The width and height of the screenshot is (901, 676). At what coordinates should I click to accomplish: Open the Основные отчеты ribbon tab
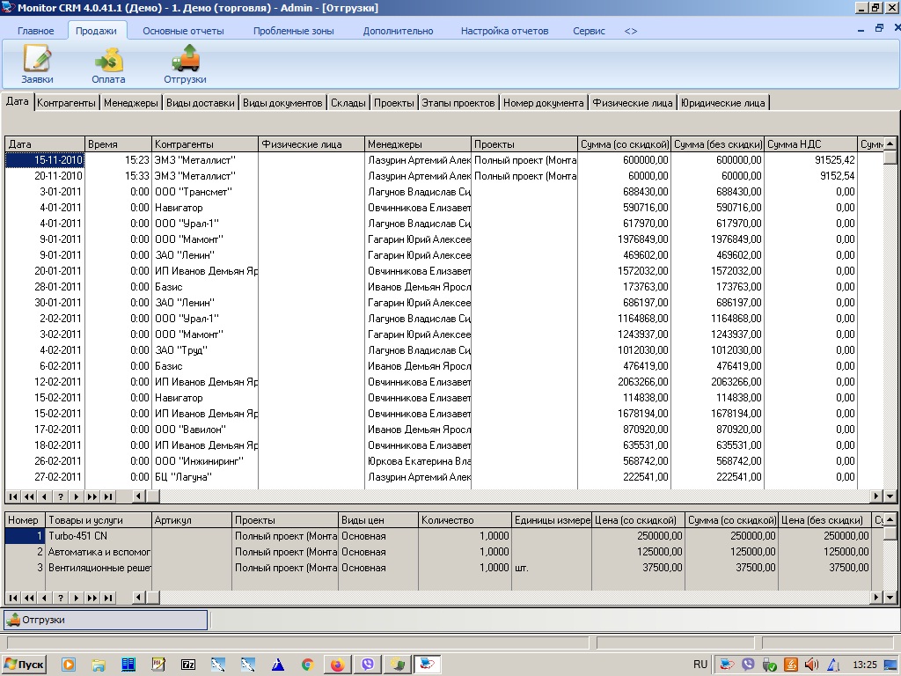click(183, 31)
